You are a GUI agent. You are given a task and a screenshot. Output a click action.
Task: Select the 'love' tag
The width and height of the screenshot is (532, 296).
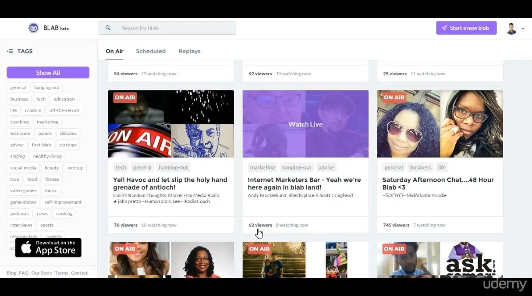click(15, 179)
